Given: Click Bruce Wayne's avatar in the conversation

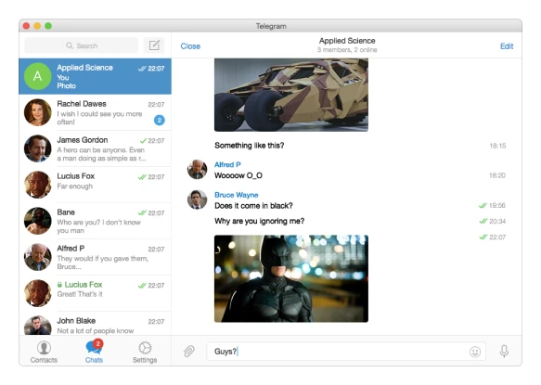Looking at the screenshot, I should 197,199.
